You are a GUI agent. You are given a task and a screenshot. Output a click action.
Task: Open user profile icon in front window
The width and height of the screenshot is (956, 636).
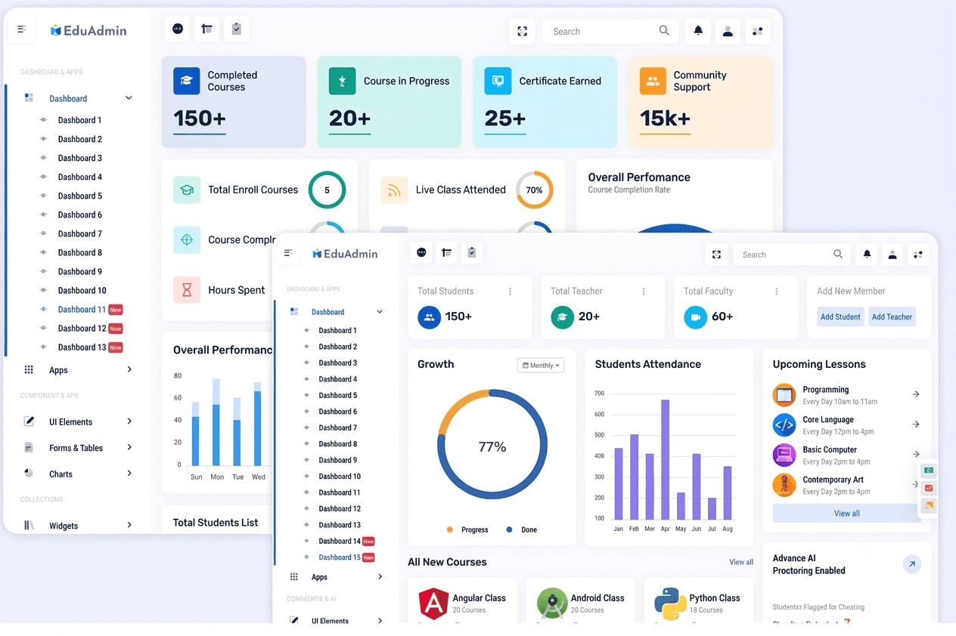(x=892, y=255)
